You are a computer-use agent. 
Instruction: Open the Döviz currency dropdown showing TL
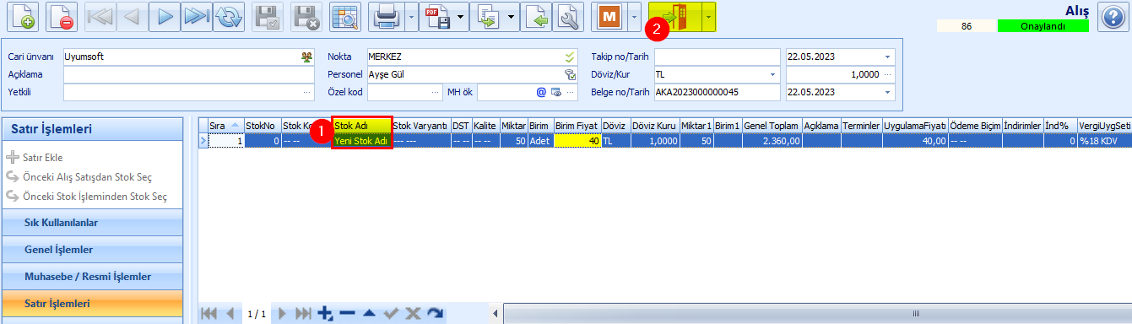[x=772, y=74]
